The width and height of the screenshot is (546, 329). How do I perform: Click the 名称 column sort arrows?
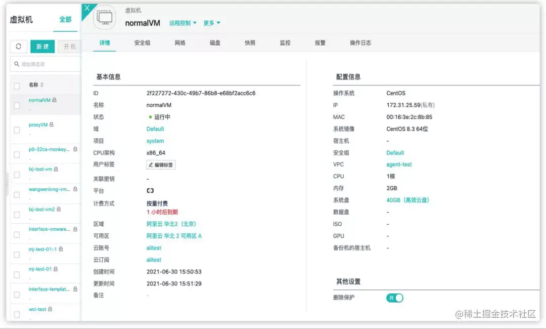coord(43,84)
